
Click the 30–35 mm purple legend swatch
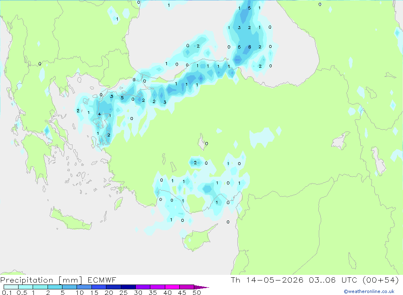[x=143, y=287]
